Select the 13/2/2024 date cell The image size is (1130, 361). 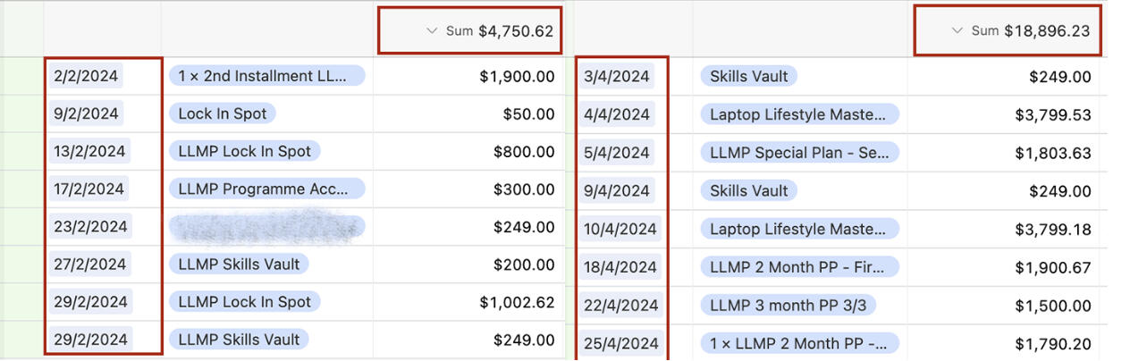pos(90,151)
